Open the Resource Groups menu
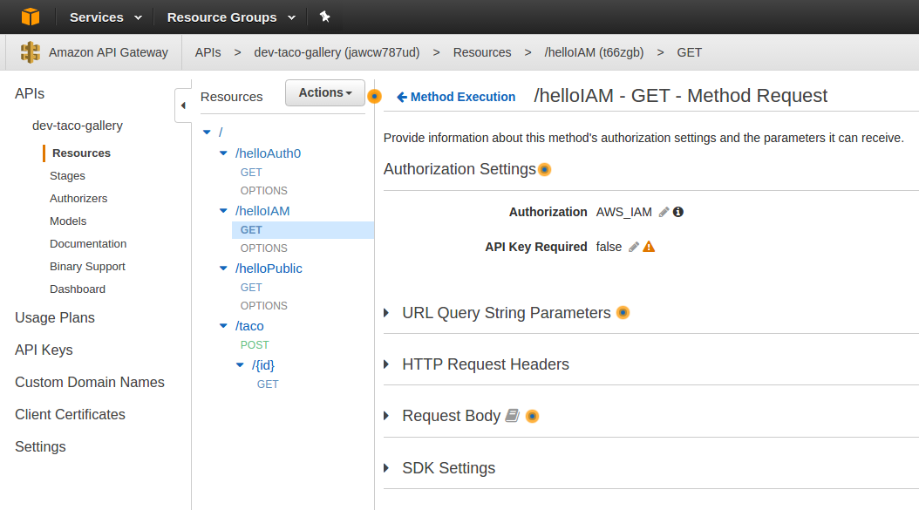The image size is (919, 510). click(223, 17)
